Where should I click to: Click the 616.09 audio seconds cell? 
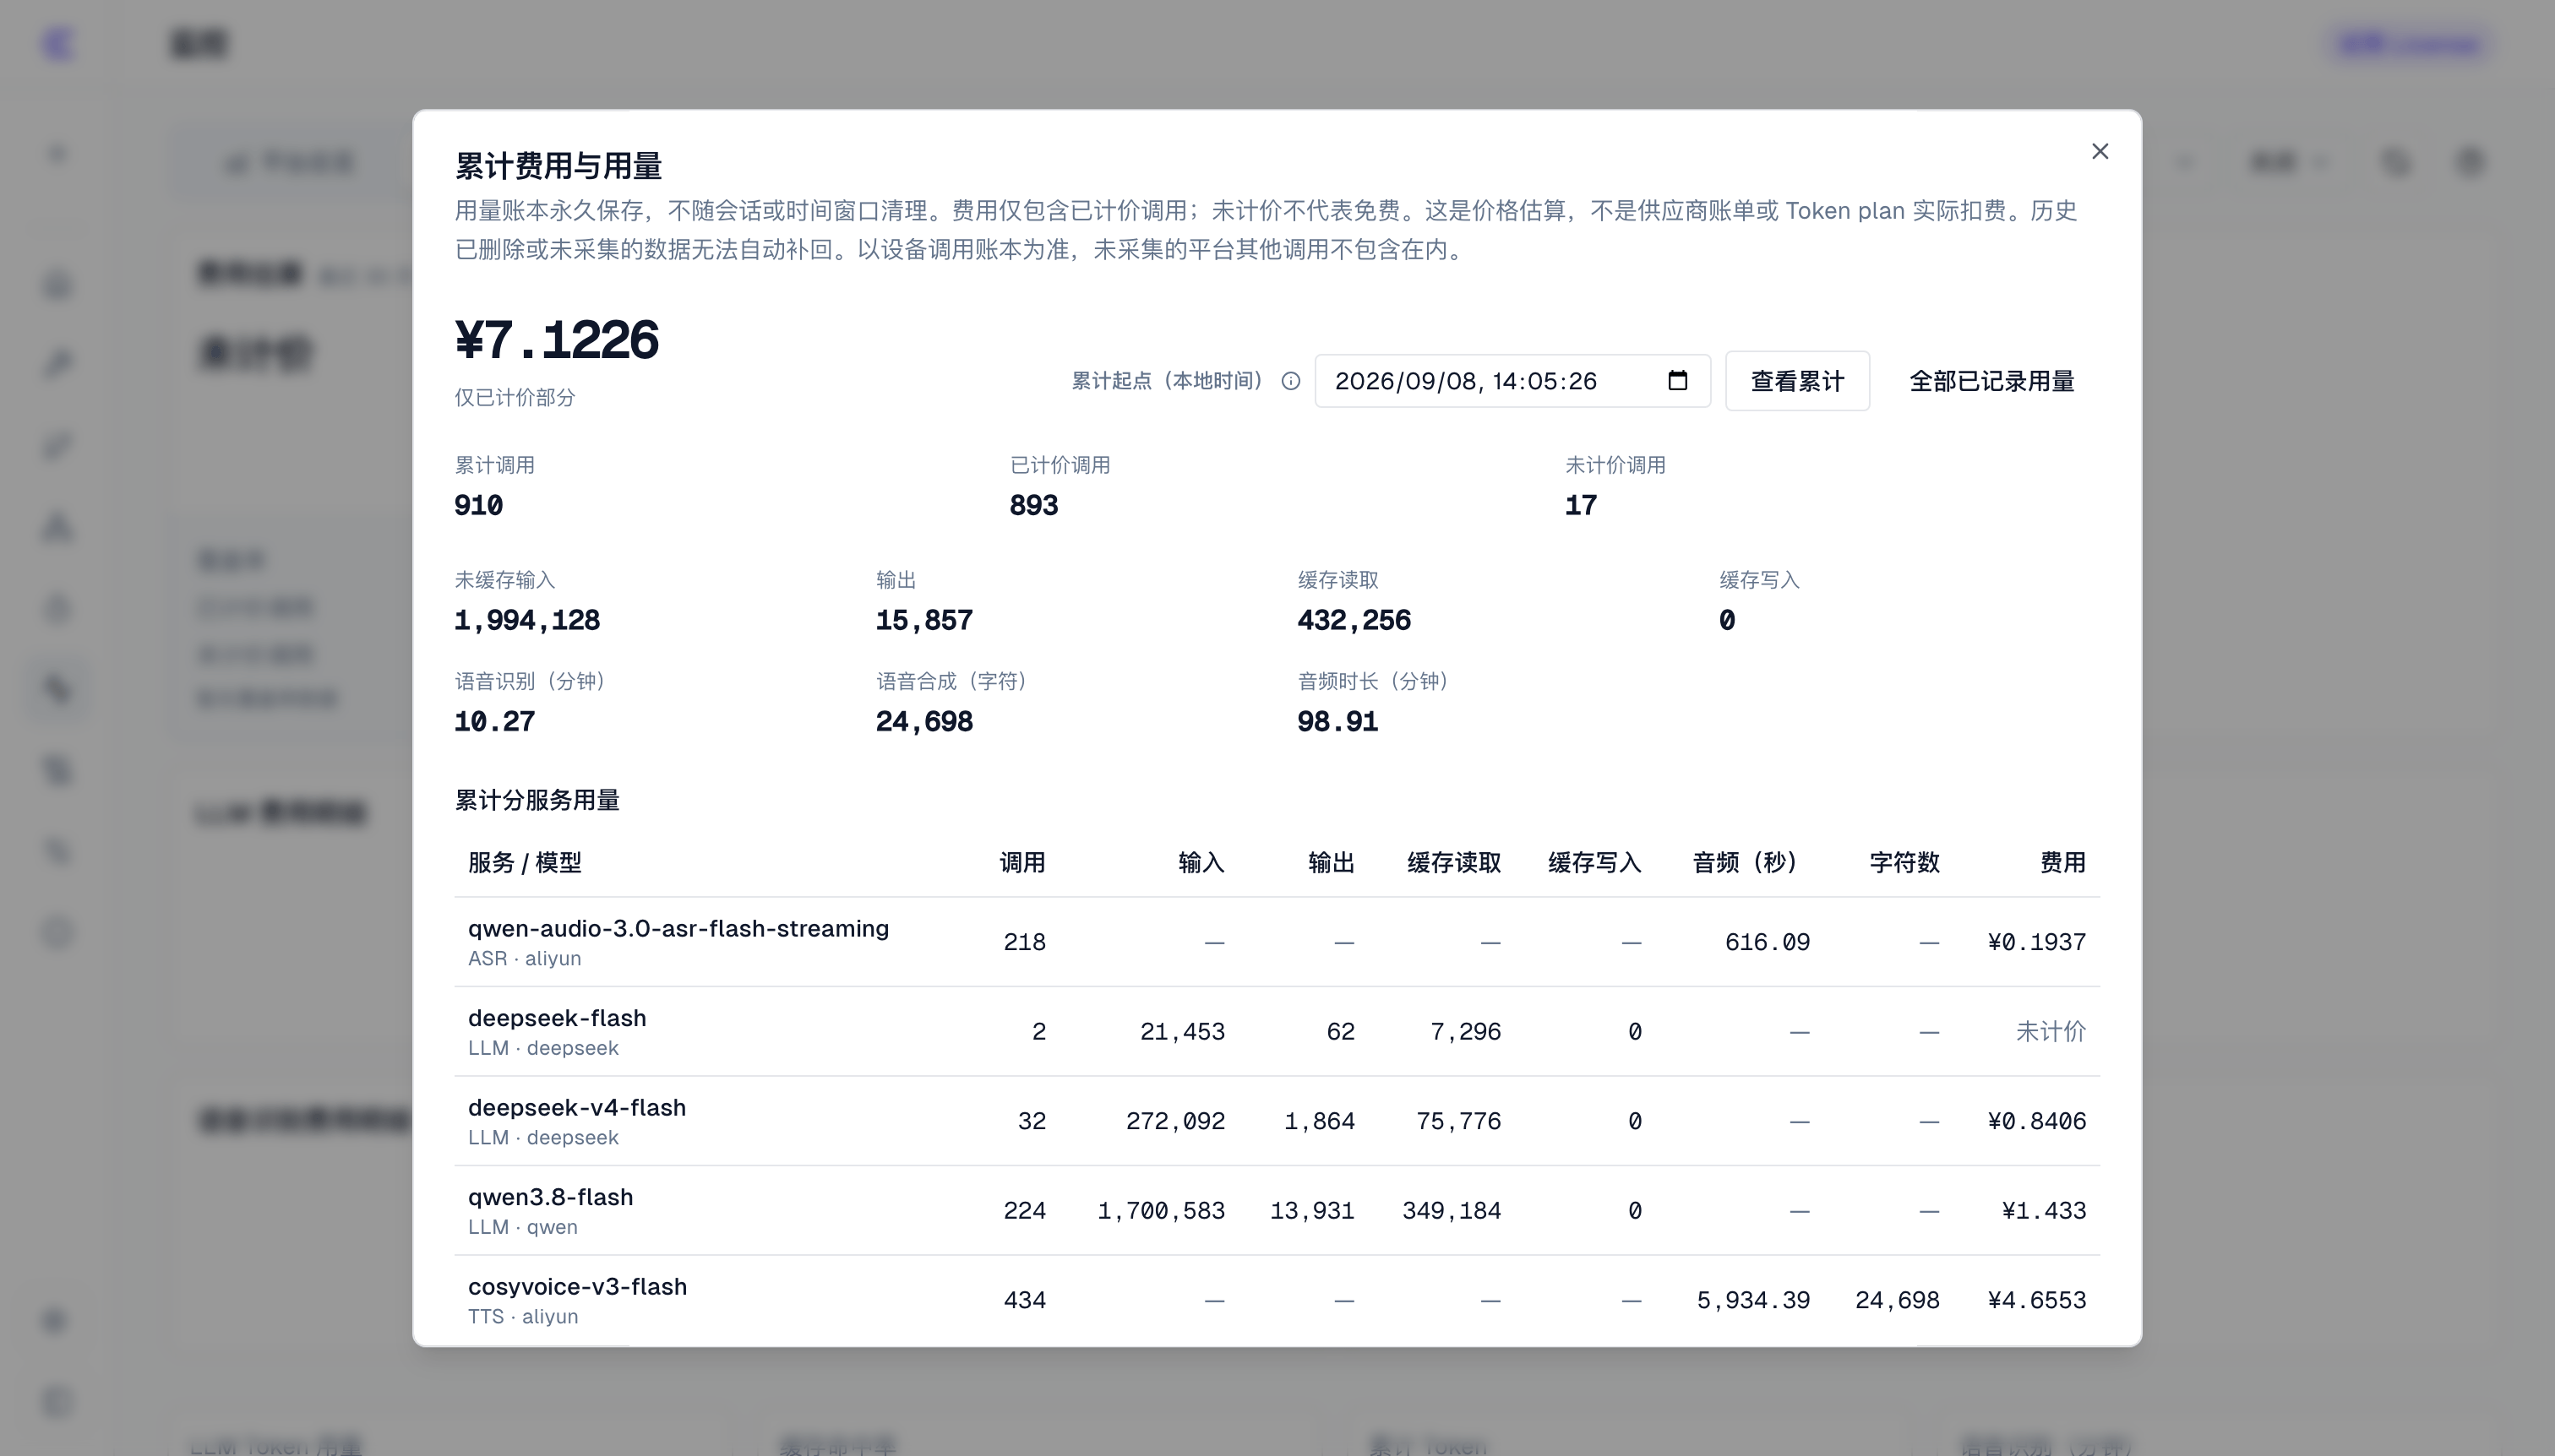pyautogui.click(x=1768, y=942)
